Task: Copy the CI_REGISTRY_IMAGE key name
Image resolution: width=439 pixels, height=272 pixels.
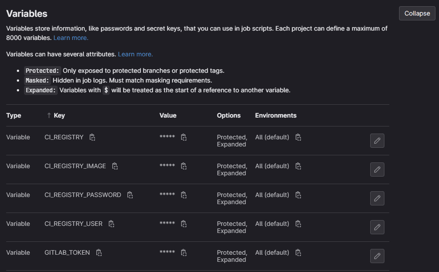Action: click(x=115, y=166)
